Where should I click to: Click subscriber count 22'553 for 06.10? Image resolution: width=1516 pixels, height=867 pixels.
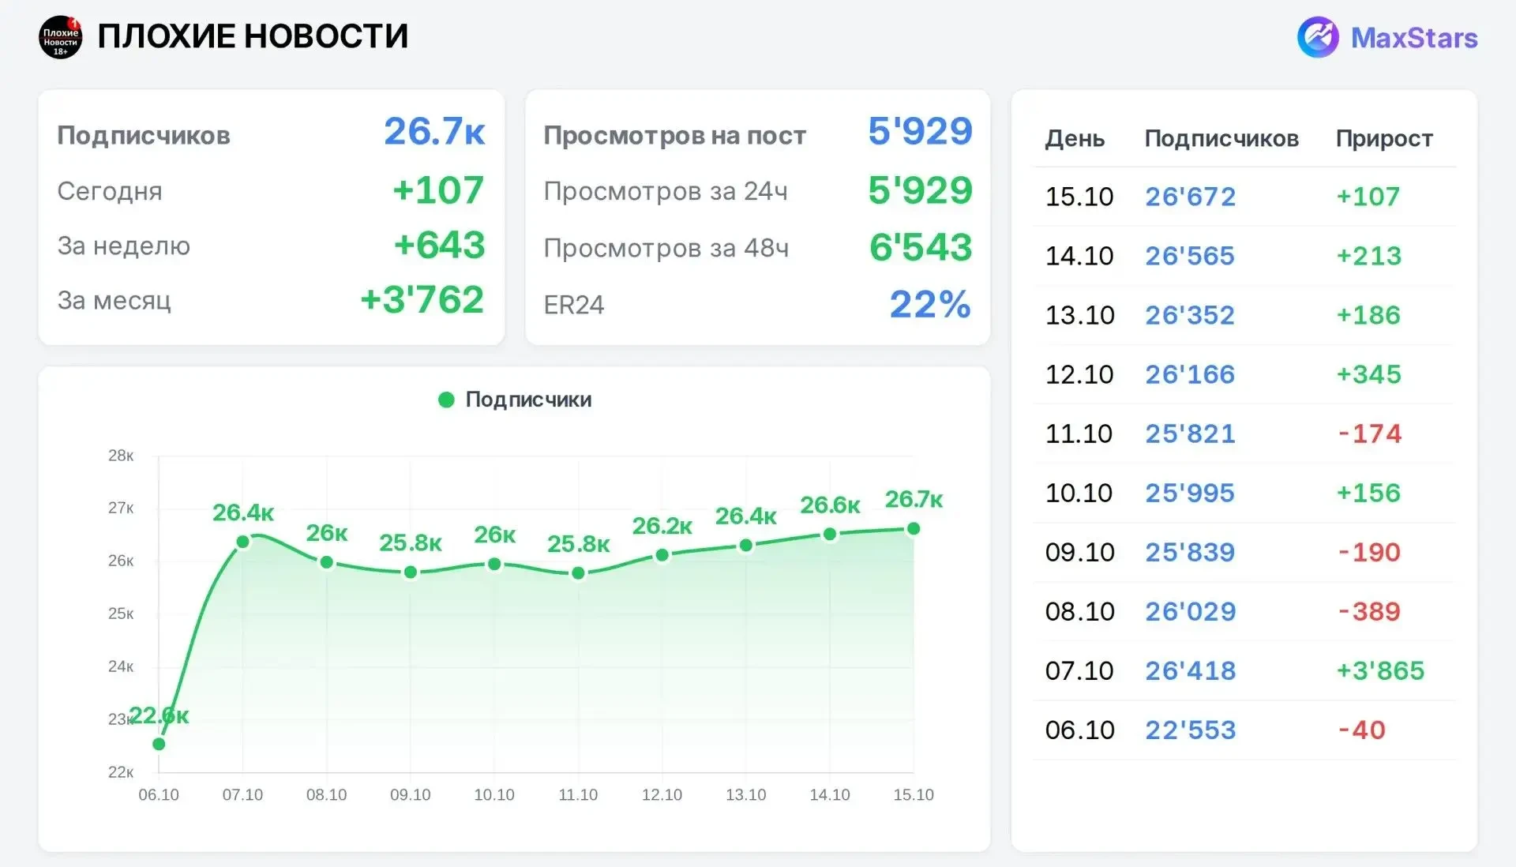tap(1191, 730)
